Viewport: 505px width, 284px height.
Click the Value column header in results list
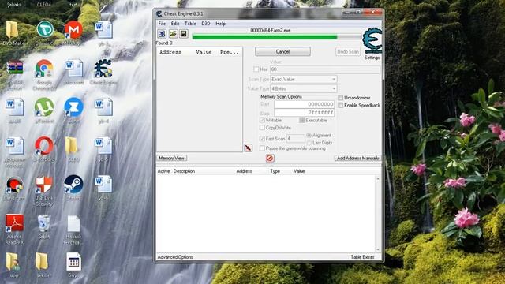tap(204, 52)
